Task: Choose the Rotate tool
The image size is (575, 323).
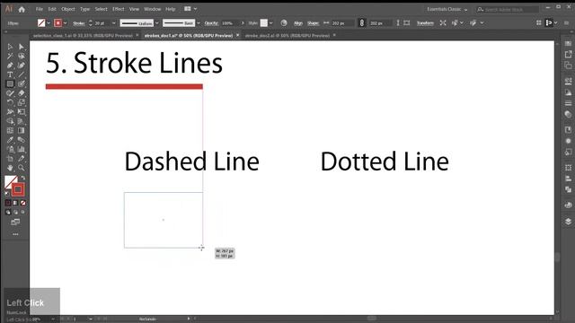Action: point(10,102)
